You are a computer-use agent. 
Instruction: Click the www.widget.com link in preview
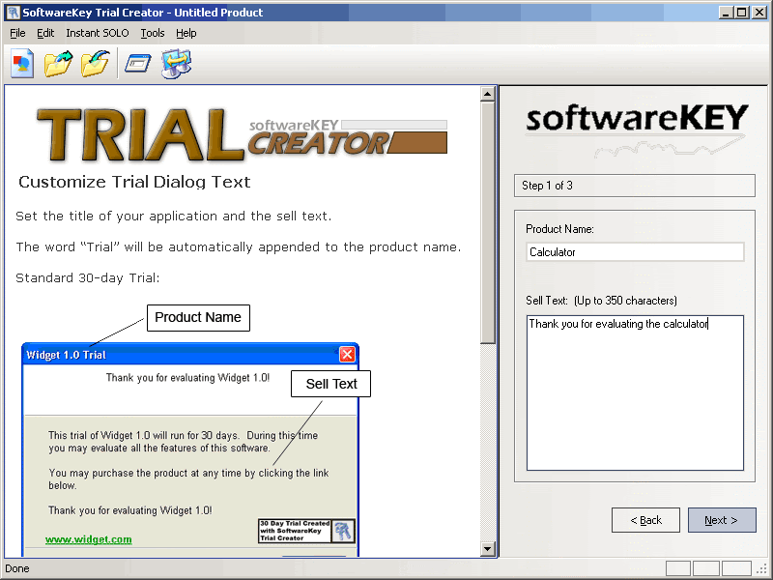[89, 539]
